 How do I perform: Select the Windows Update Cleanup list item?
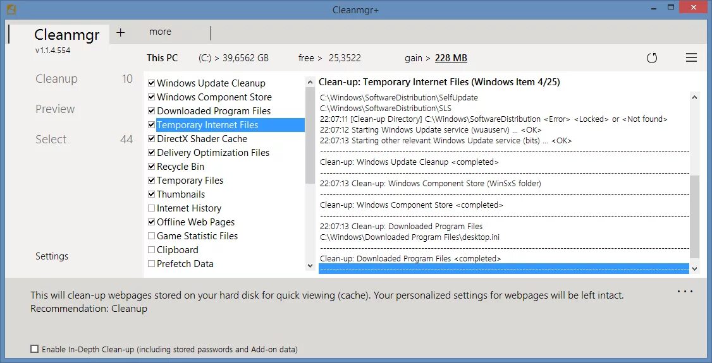pyautogui.click(x=211, y=83)
